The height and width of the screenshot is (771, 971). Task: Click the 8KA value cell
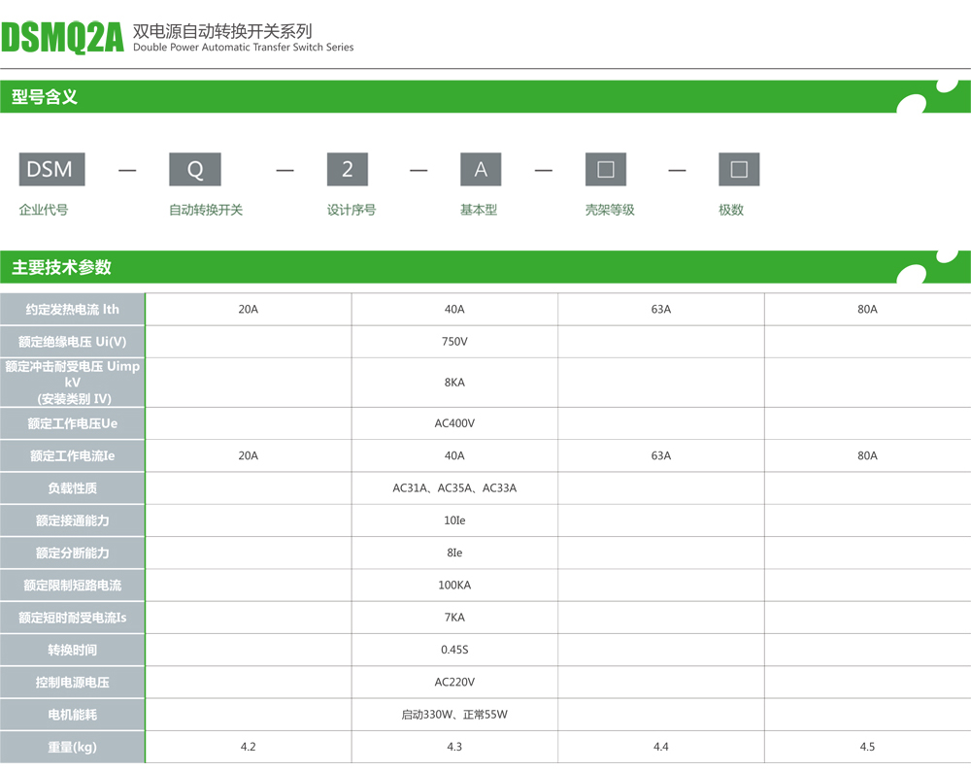[x=454, y=382]
